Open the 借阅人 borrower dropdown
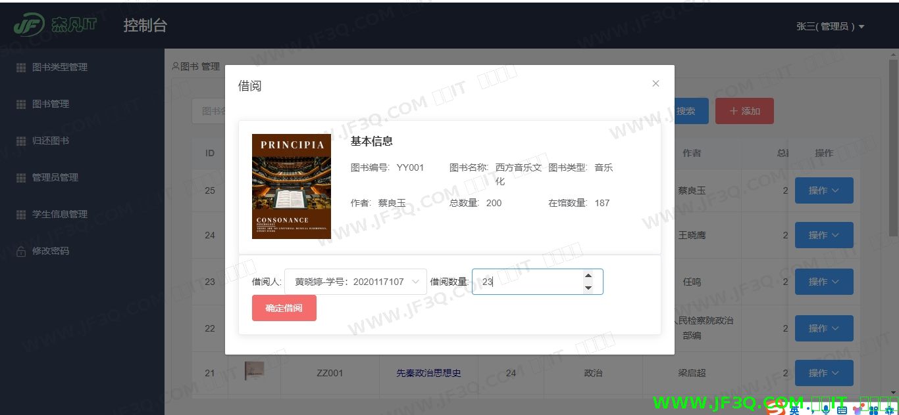899x415 pixels. pos(355,282)
